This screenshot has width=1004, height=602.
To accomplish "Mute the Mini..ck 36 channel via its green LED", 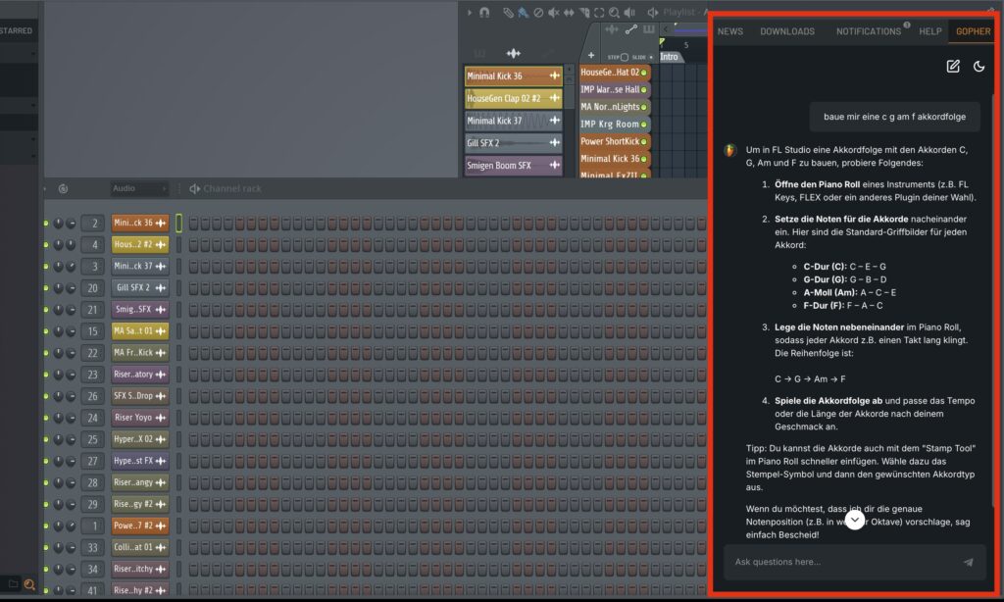I will (x=46, y=223).
